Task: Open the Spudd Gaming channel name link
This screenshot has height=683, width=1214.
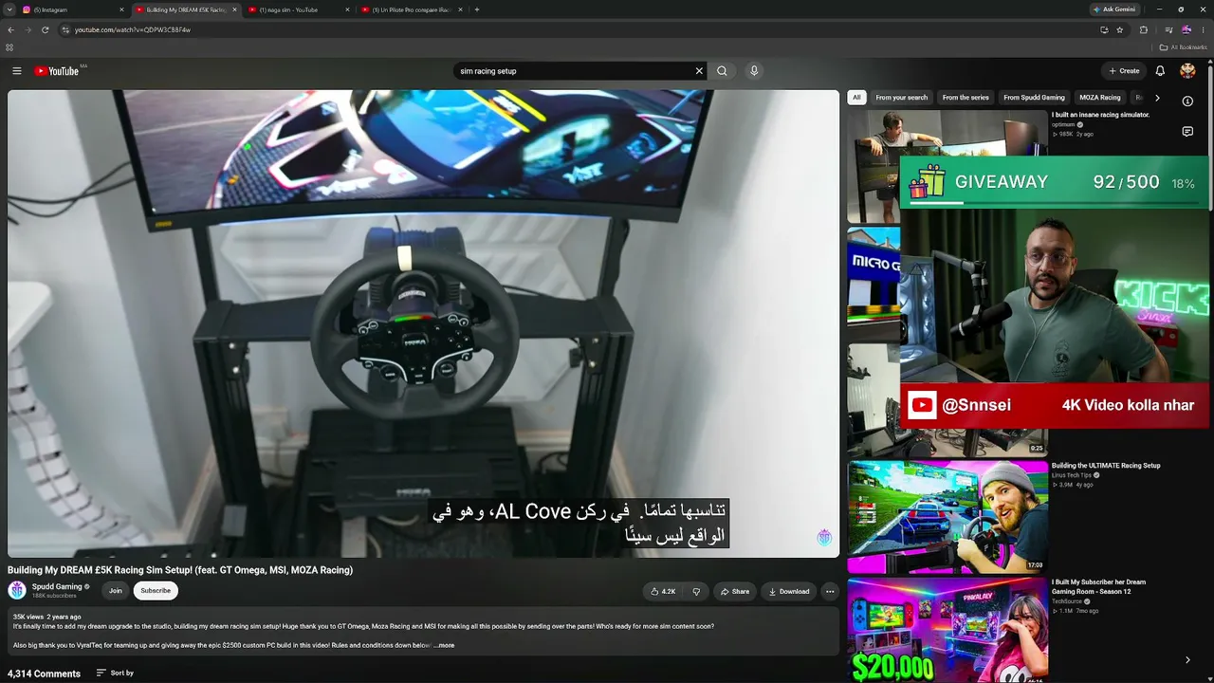Action: tap(57, 586)
